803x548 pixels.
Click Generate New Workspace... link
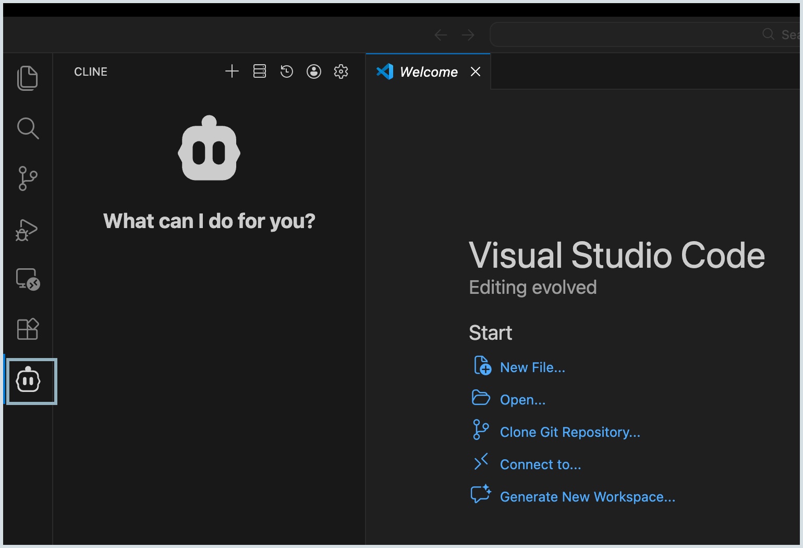point(588,497)
